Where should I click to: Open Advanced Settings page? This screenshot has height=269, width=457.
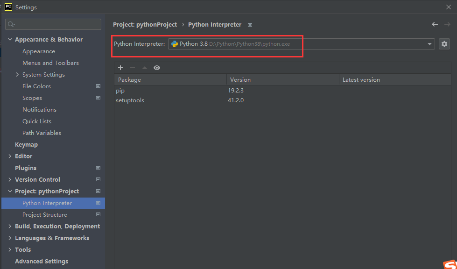[x=42, y=261]
